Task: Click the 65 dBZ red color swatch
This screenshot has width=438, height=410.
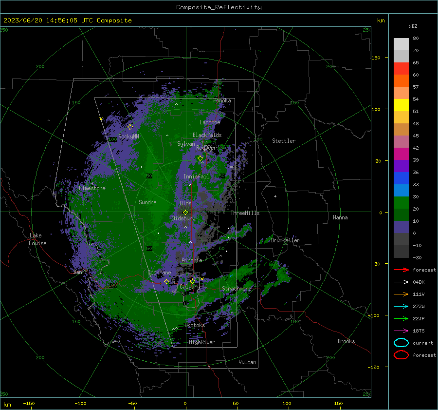Action: [401, 69]
